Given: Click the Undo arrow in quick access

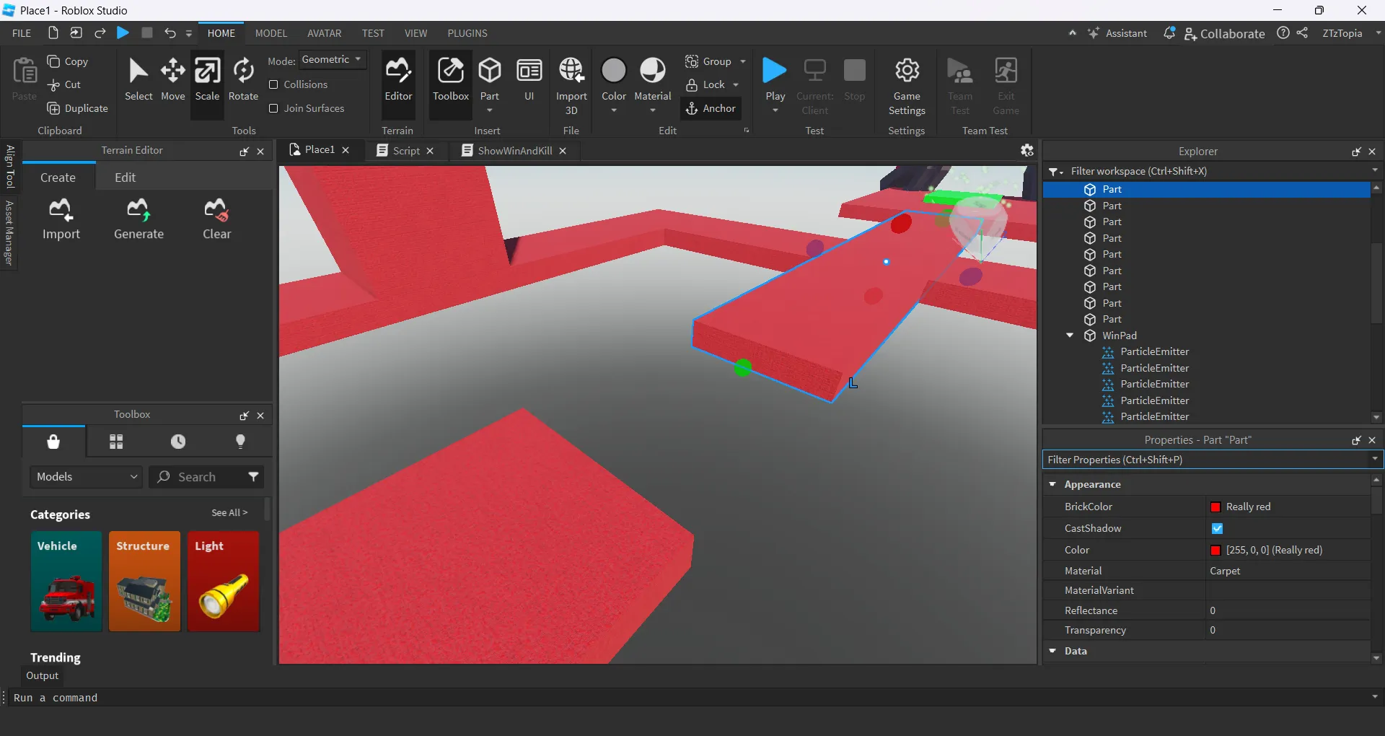Looking at the screenshot, I should pyautogui.click(x=170, y=33).
